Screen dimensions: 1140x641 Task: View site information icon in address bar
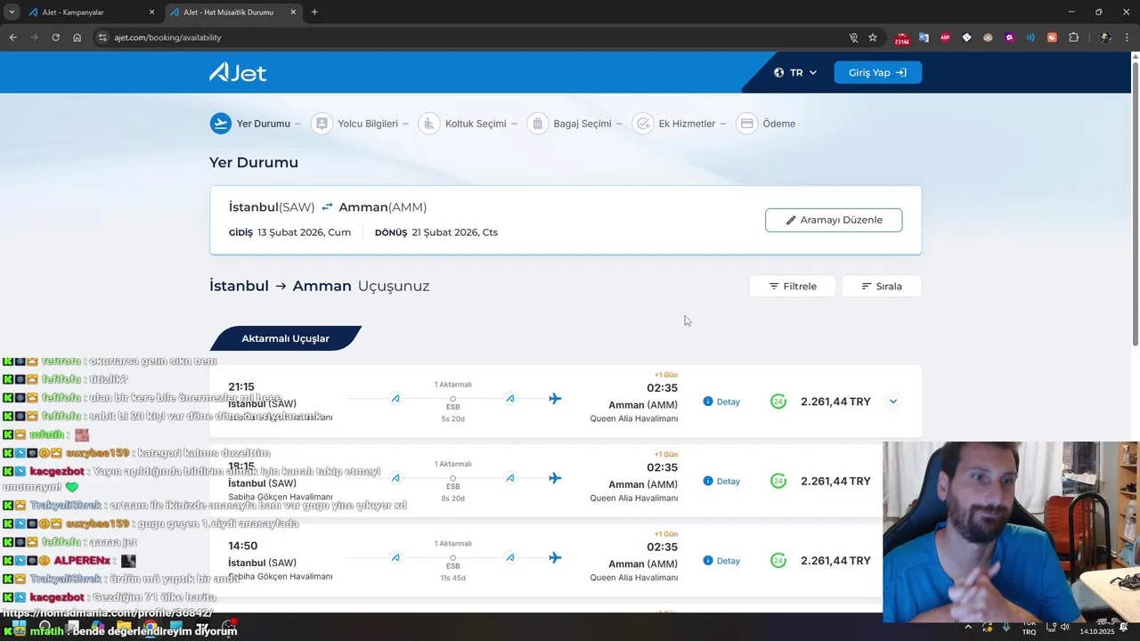pyautogui.click(x=102, y=37)
